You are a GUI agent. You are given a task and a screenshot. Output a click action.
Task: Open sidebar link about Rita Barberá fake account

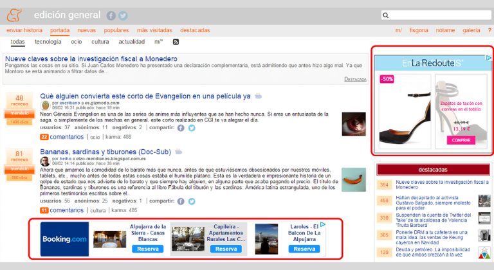tap(433, 220)
